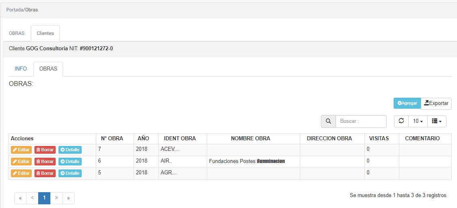Delete obra number 5 with Borrar

tap(45, 174)
